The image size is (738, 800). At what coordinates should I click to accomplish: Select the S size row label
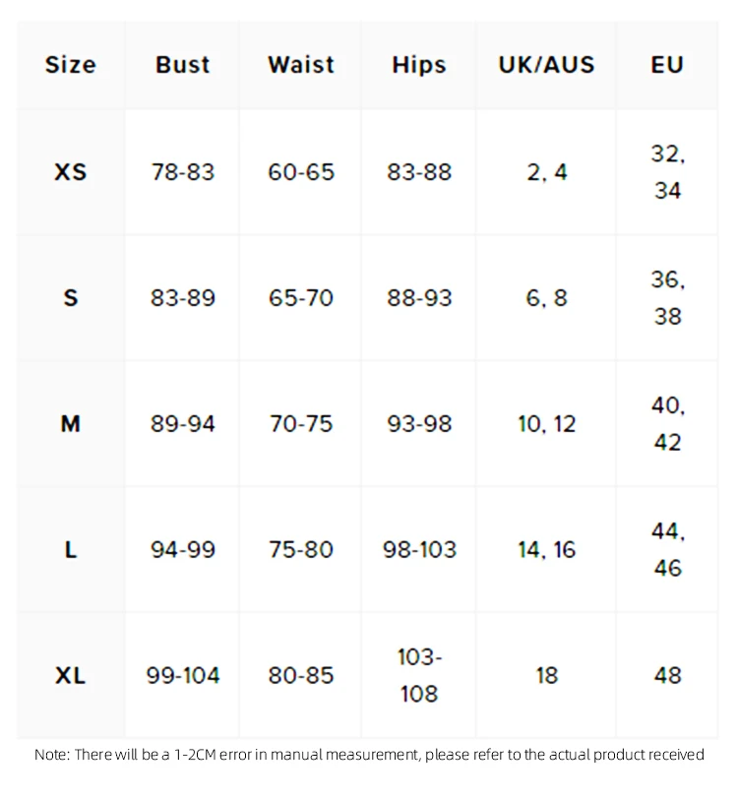point(71,298)
